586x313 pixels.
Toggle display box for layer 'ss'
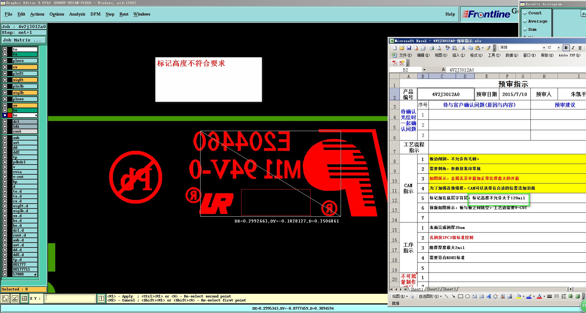point(5,105)
